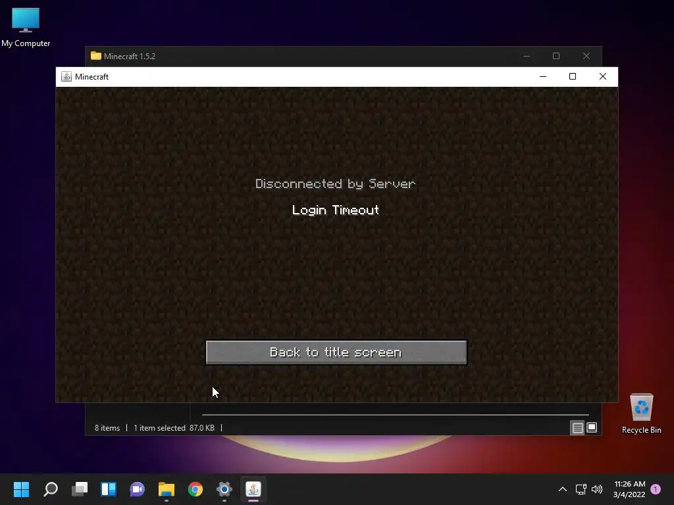This screenshot has height=505, width=674.
Task: Maximize the Minecraft 1.5.2 Explorer window
Action: tap(556, 57)
